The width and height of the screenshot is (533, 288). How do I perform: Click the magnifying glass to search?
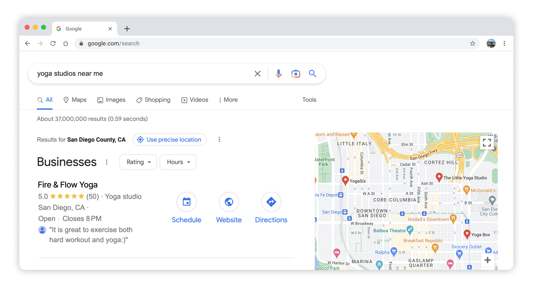[313, 73]
